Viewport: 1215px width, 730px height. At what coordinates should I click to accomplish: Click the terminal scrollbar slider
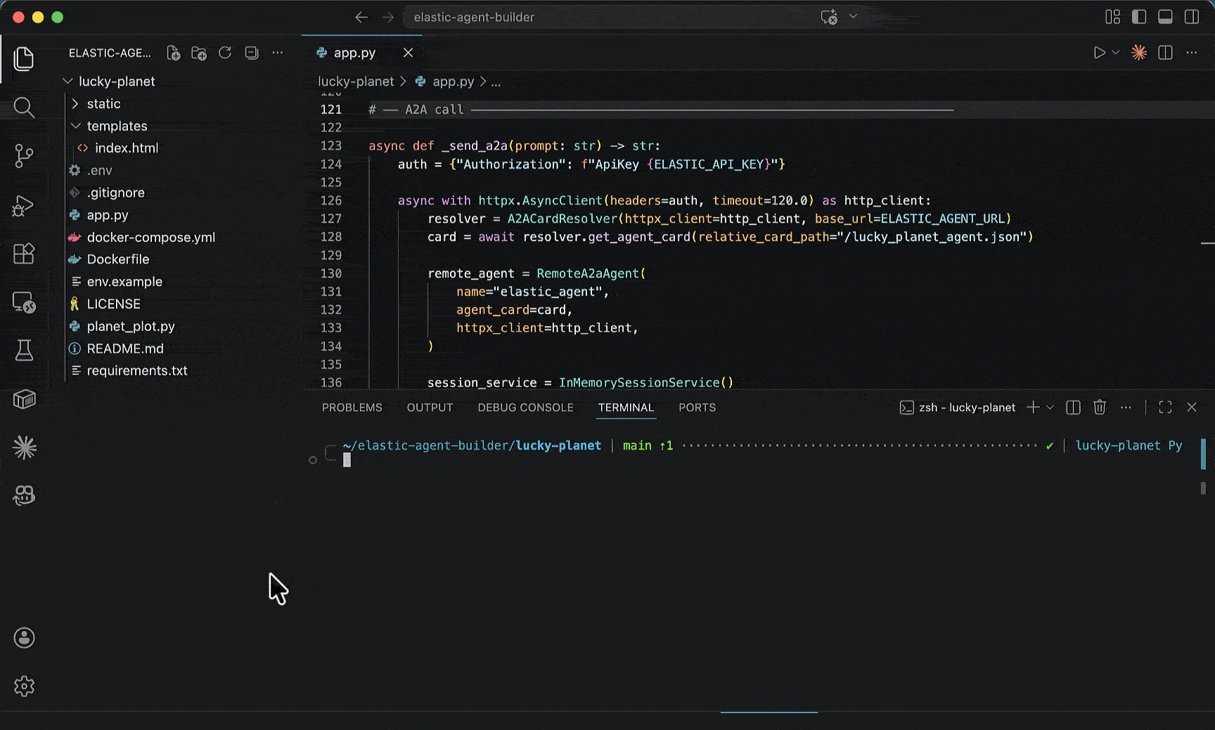1203,454
